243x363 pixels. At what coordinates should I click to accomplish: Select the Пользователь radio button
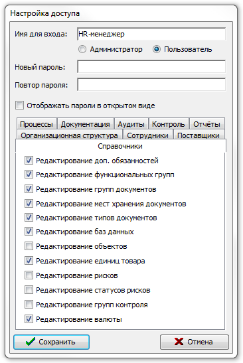[x=157, y=49]
